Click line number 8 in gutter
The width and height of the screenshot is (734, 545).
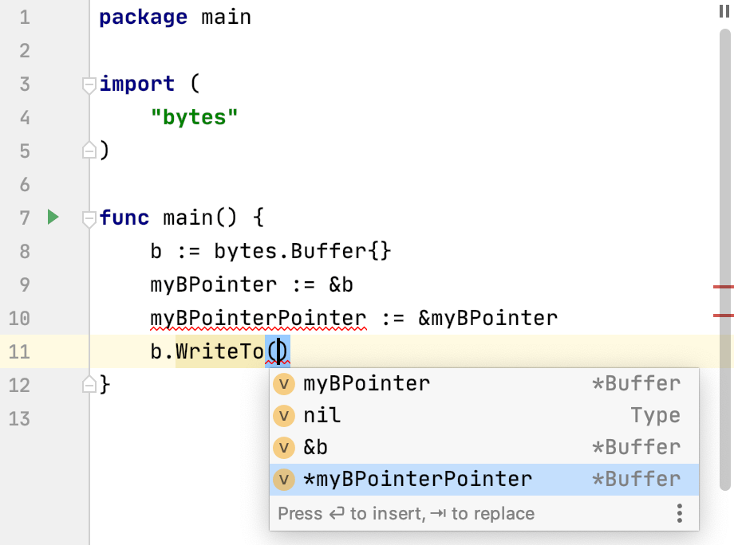25,252
